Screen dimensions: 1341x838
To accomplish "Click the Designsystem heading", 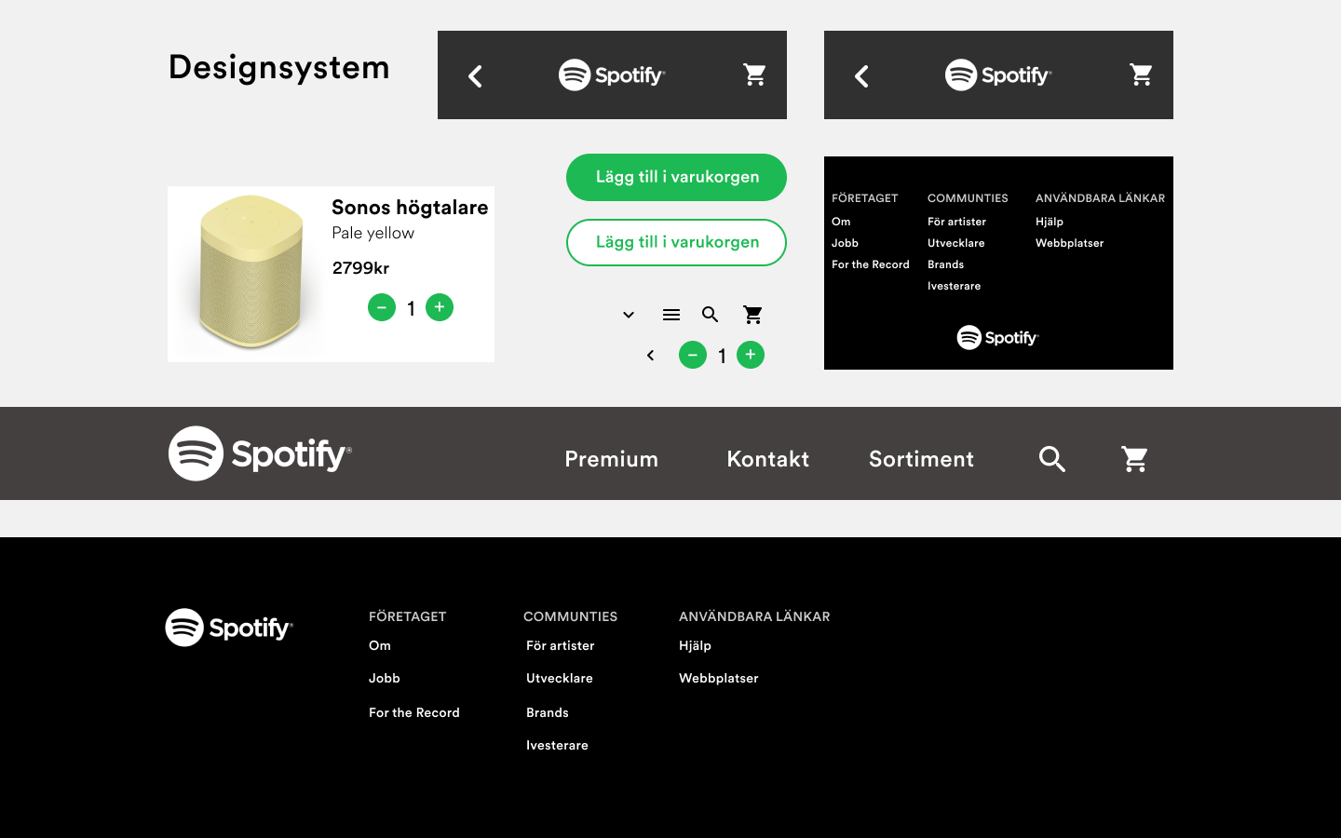I will point(278,68).
